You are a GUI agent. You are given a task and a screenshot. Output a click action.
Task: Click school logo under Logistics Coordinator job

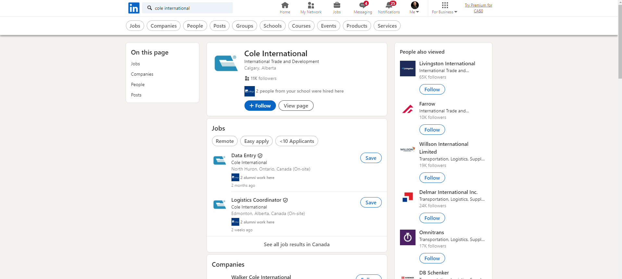[x=235, y=222]
